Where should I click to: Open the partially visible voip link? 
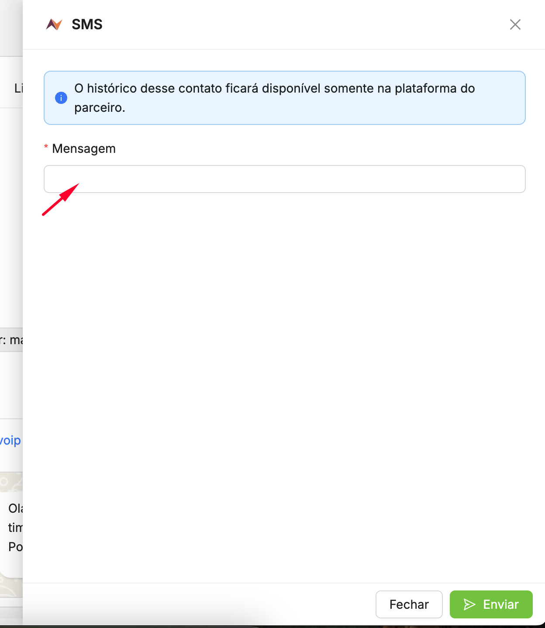[x=10, y=440]
